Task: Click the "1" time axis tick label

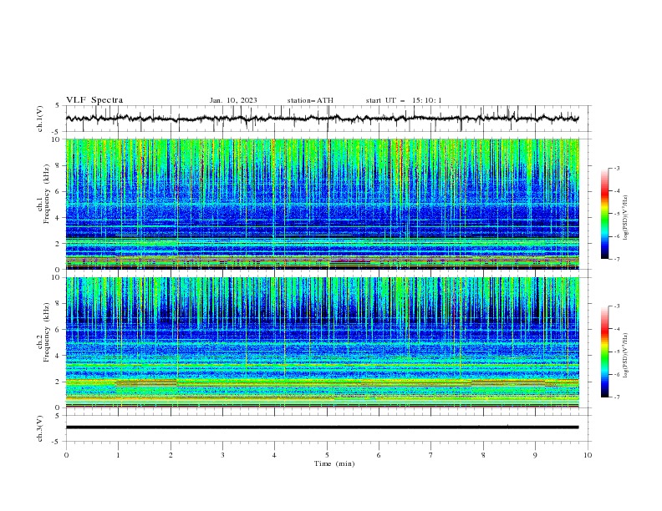Action: 118,455
